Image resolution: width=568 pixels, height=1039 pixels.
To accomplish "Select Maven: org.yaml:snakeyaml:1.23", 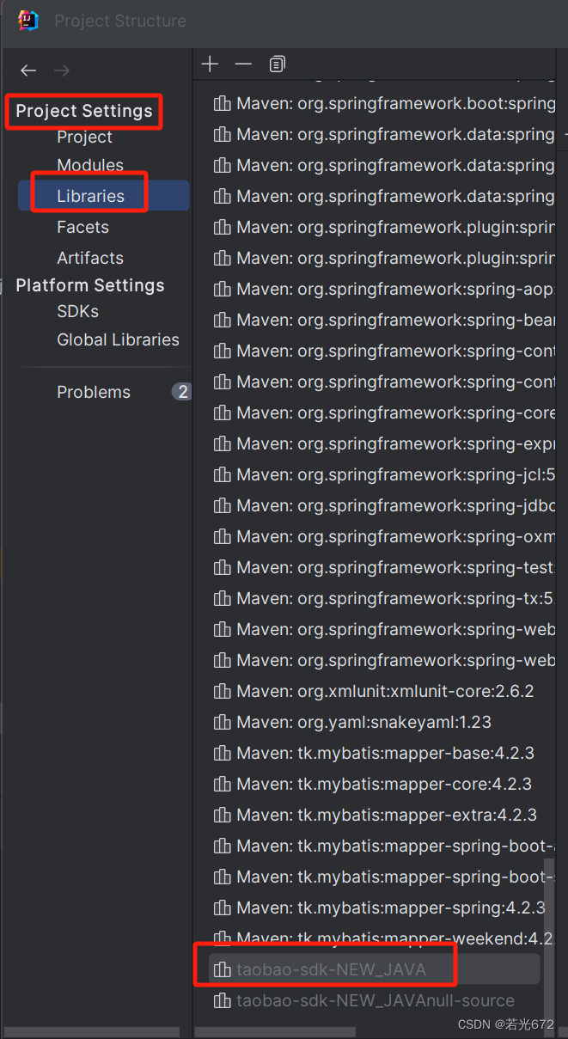I will coord(364,722).
